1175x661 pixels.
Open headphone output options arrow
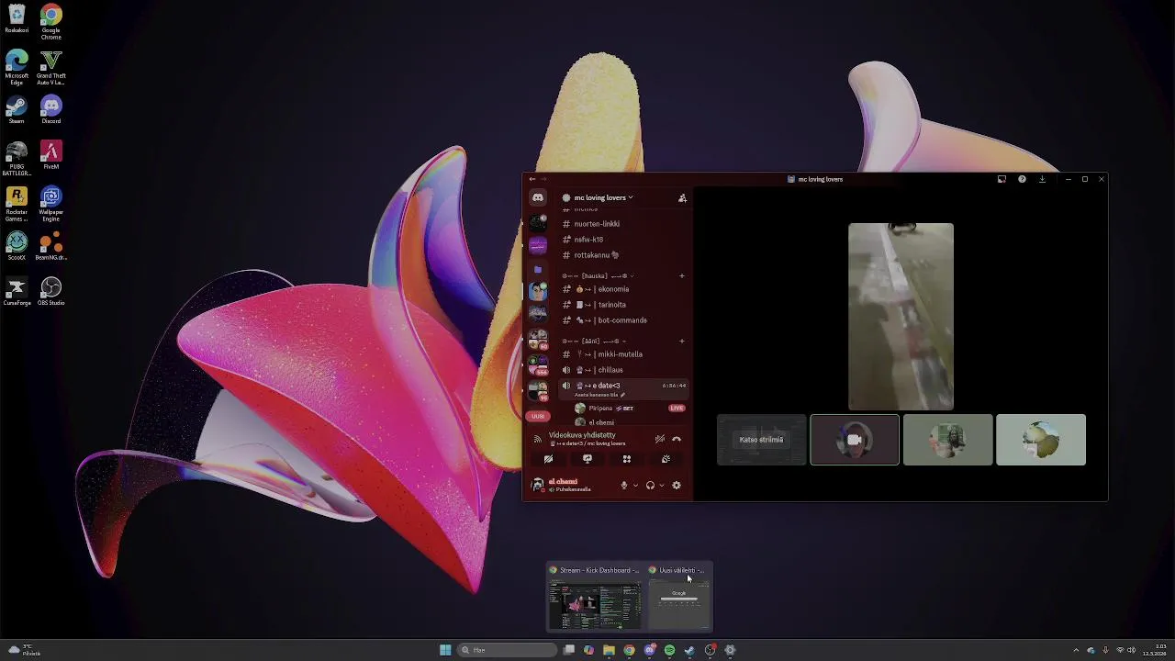tap(662, 486)
